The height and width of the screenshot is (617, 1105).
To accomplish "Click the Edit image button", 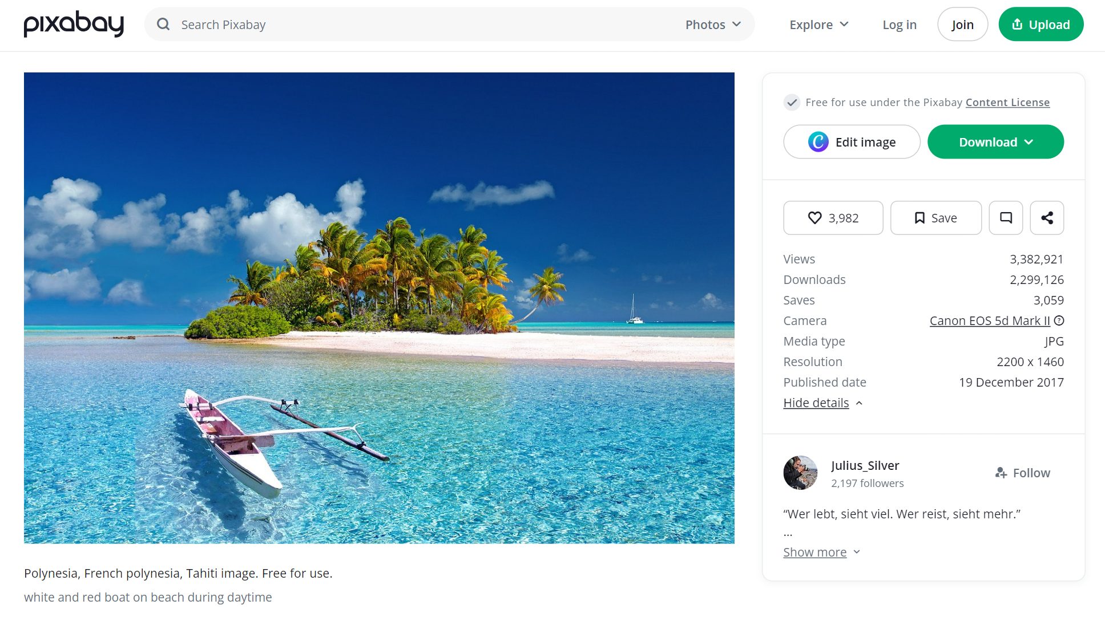I will [852, 142].
